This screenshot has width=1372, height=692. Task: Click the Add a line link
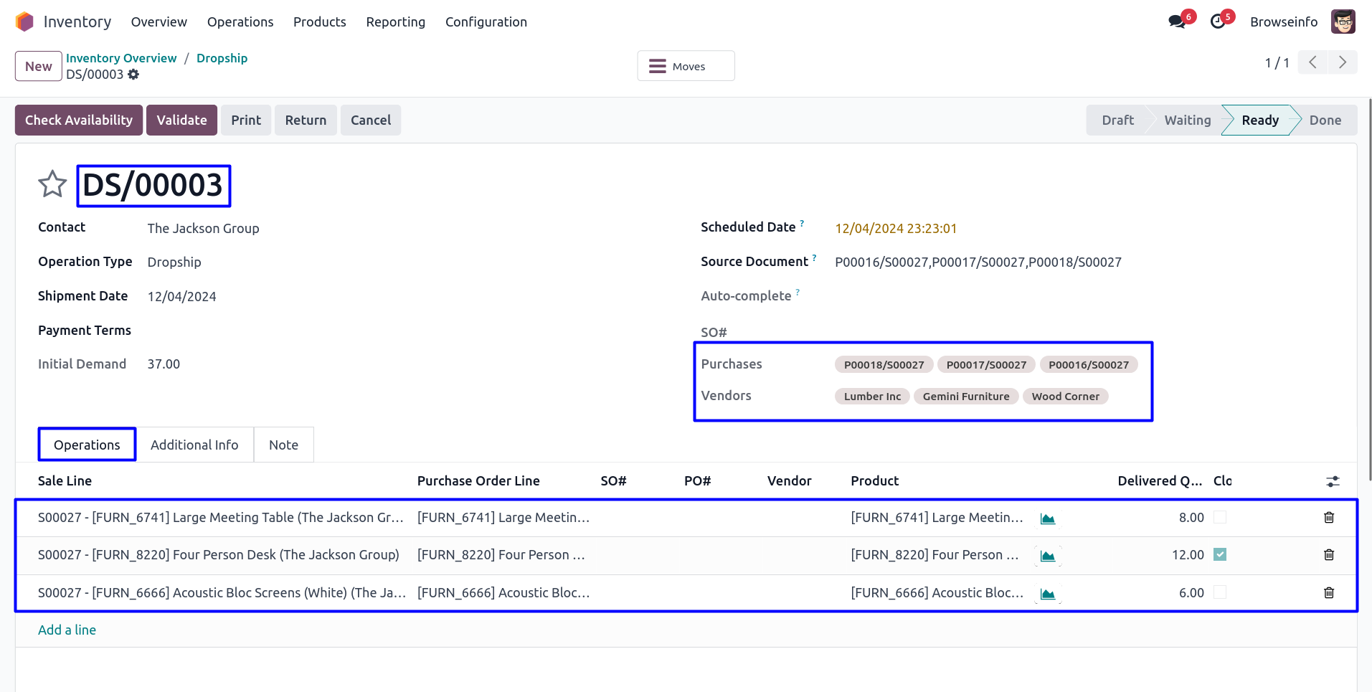67,630
